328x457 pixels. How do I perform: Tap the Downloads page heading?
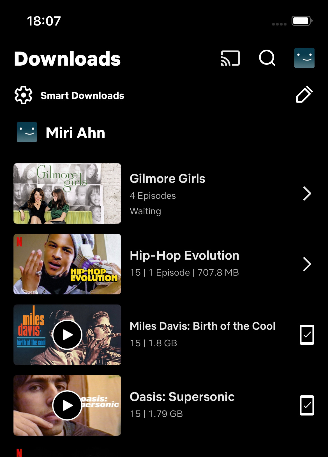coord(67,59)
